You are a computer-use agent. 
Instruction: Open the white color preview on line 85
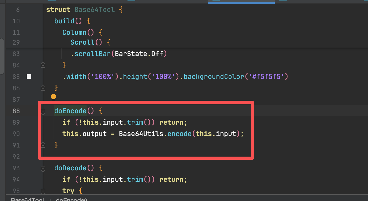point(29,76)
